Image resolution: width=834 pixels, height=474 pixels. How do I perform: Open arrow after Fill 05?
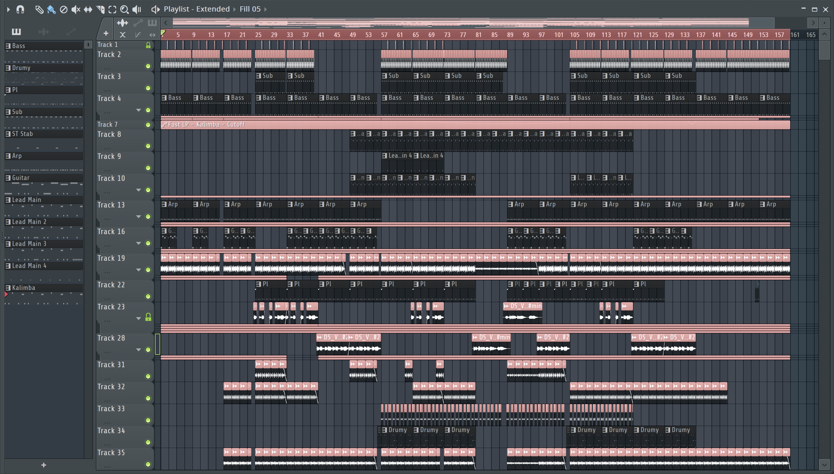pos(266,10)
